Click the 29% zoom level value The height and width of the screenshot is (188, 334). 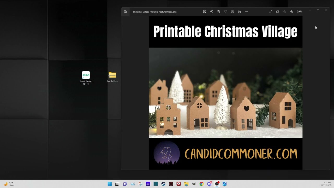pyautogui.click(x=299, y=12)
